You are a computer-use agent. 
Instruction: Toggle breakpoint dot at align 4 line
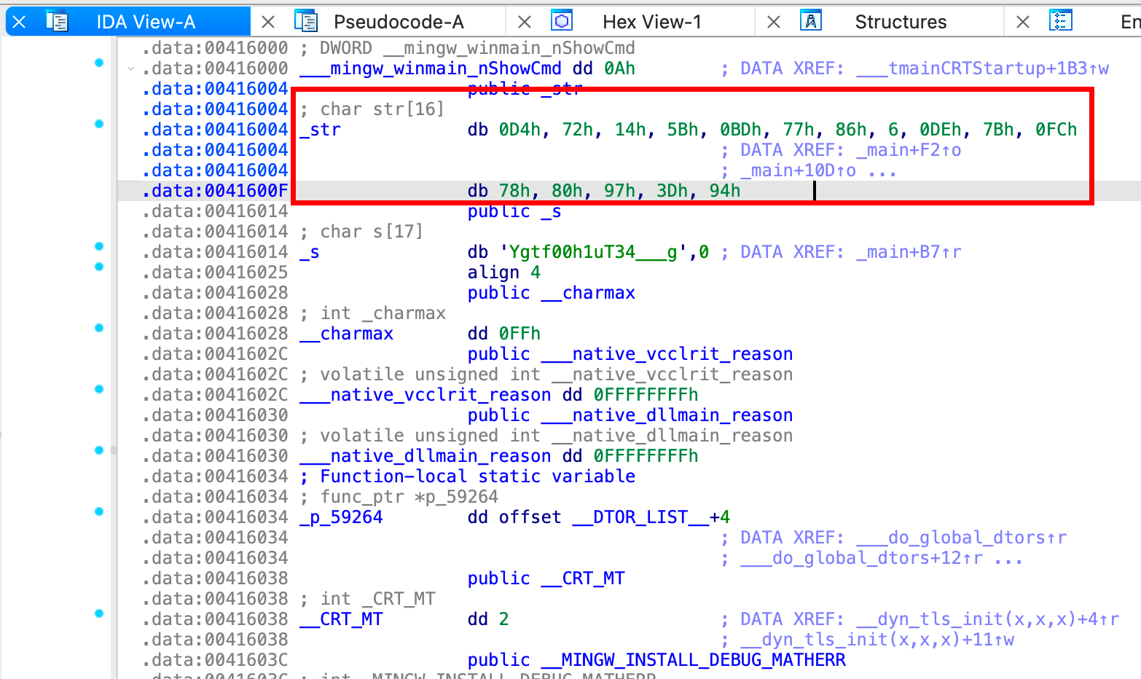[x=99, y=267]
